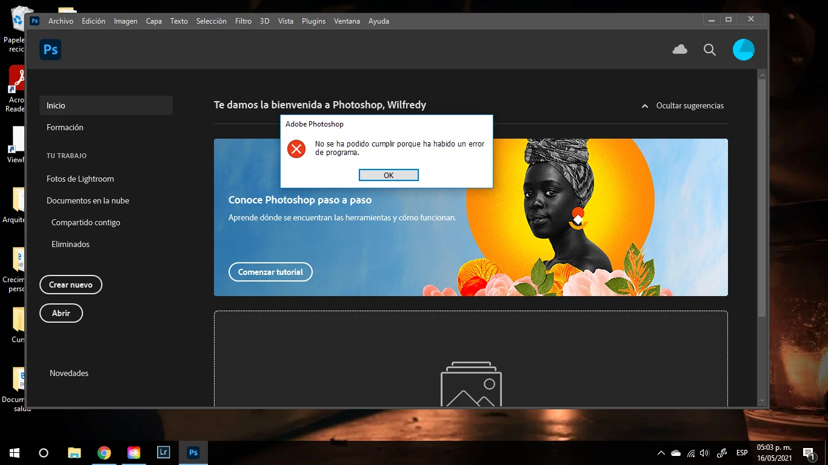The image size is (828, 465).
Task: Open the taskbar clock and date
Action: [774, 453]
